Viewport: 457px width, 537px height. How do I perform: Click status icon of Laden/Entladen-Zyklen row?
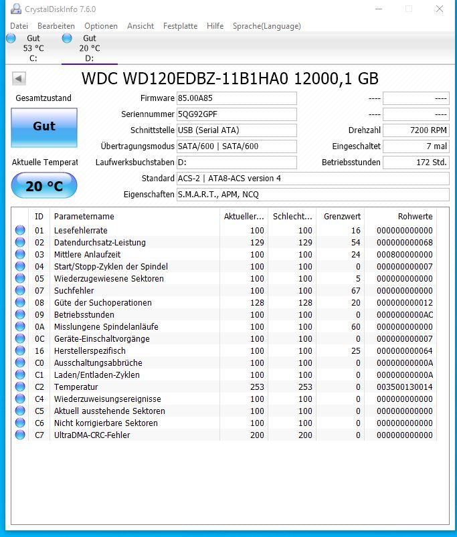click(20, 374)
